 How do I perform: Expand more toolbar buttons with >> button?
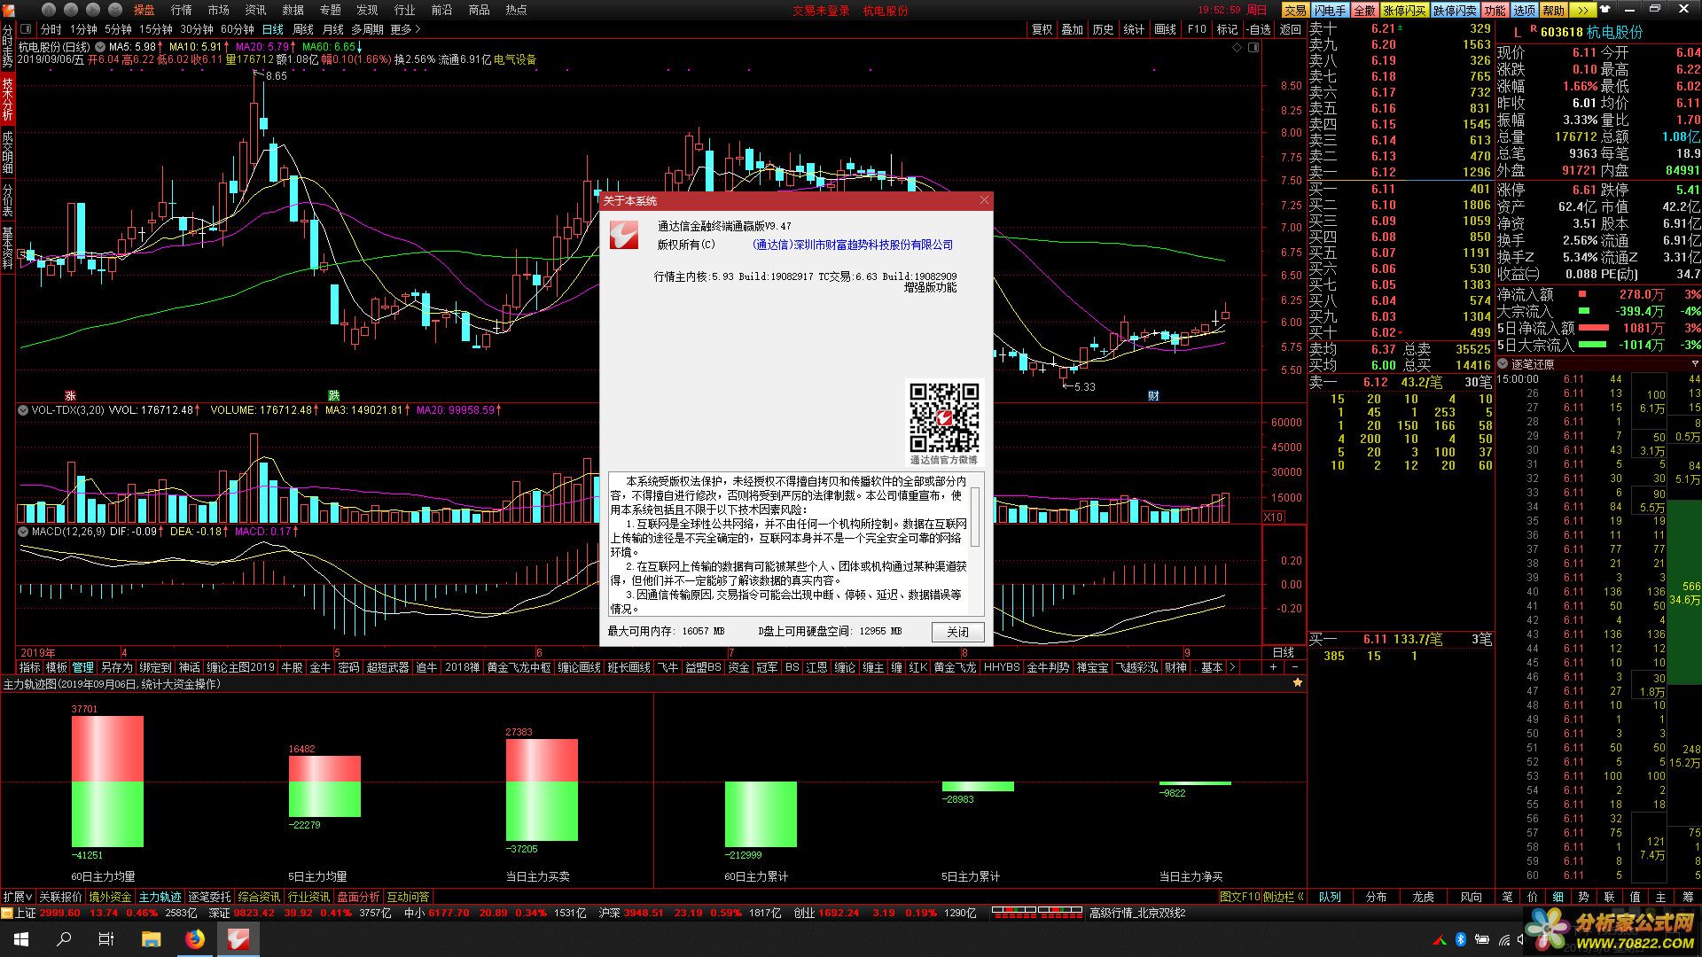pos(1583,10)
